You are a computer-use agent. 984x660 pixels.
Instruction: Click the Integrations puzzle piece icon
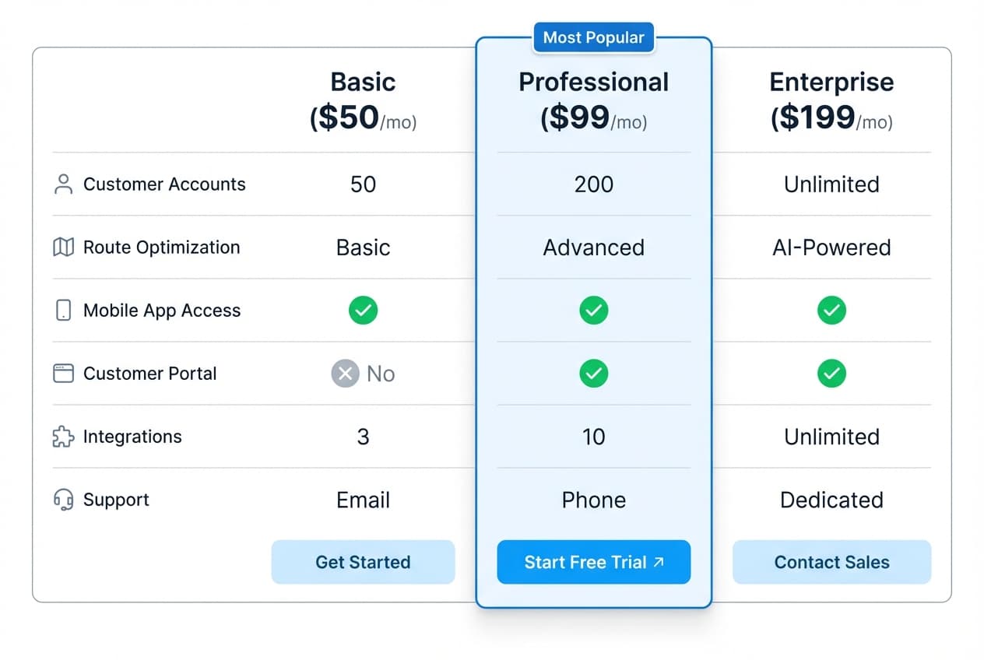[x=63, y=437]
